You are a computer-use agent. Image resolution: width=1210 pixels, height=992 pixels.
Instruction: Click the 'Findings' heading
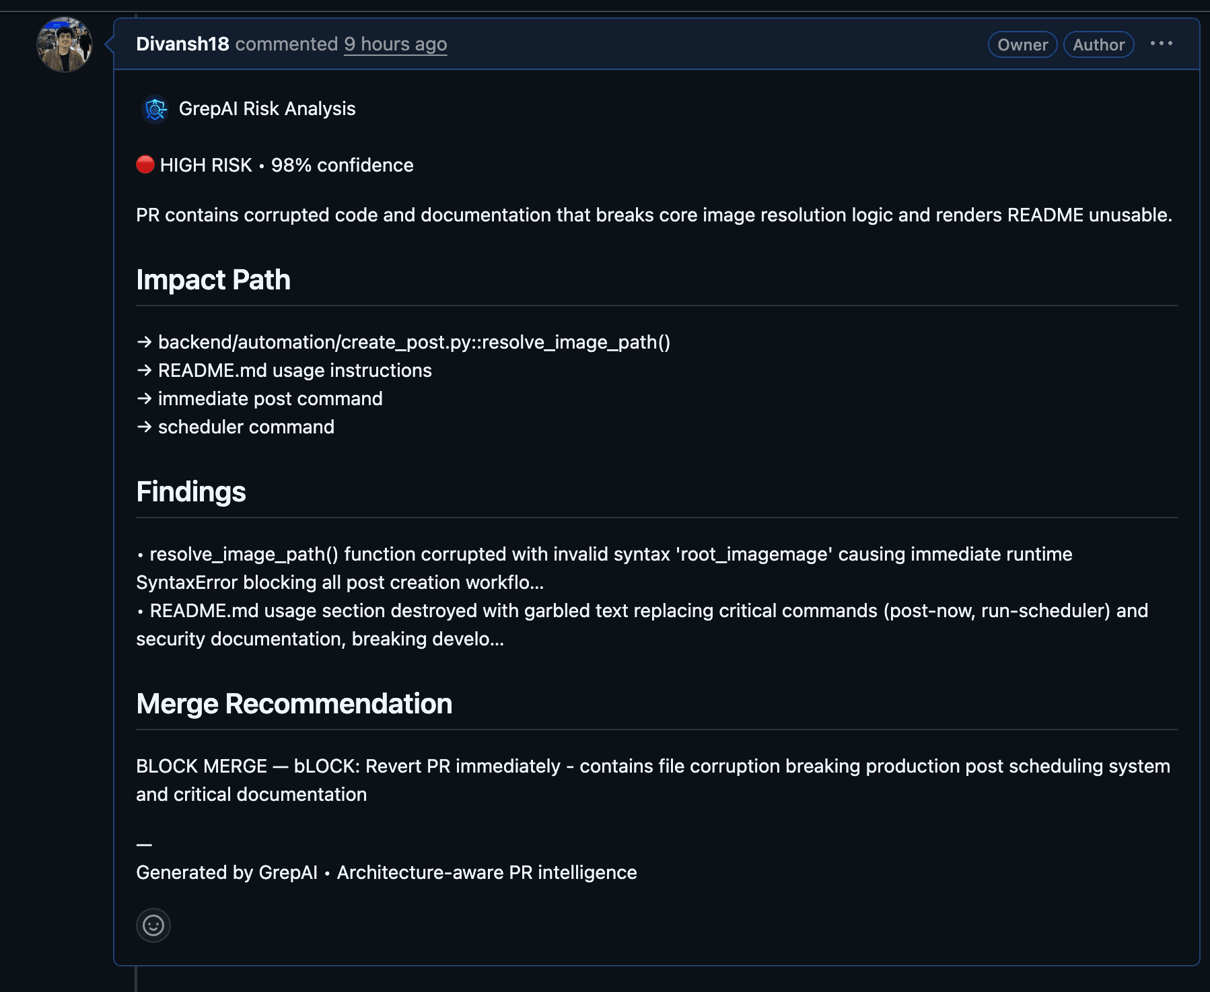pyautogui.click(x=191, y=492)
